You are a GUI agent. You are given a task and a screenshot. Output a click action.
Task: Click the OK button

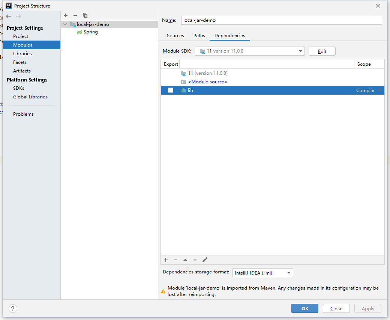coord(304,308)
